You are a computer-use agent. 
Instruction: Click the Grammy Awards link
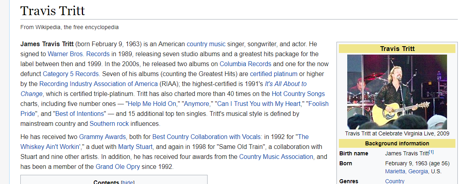click(x=103, y=137)
